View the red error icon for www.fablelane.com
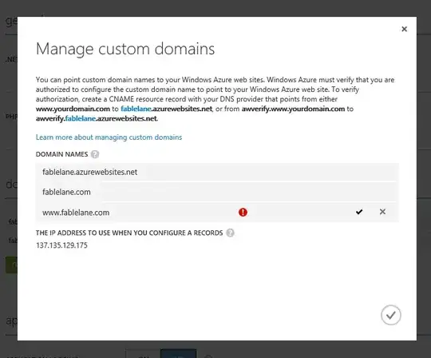431x358 pixels. (243, 212)
